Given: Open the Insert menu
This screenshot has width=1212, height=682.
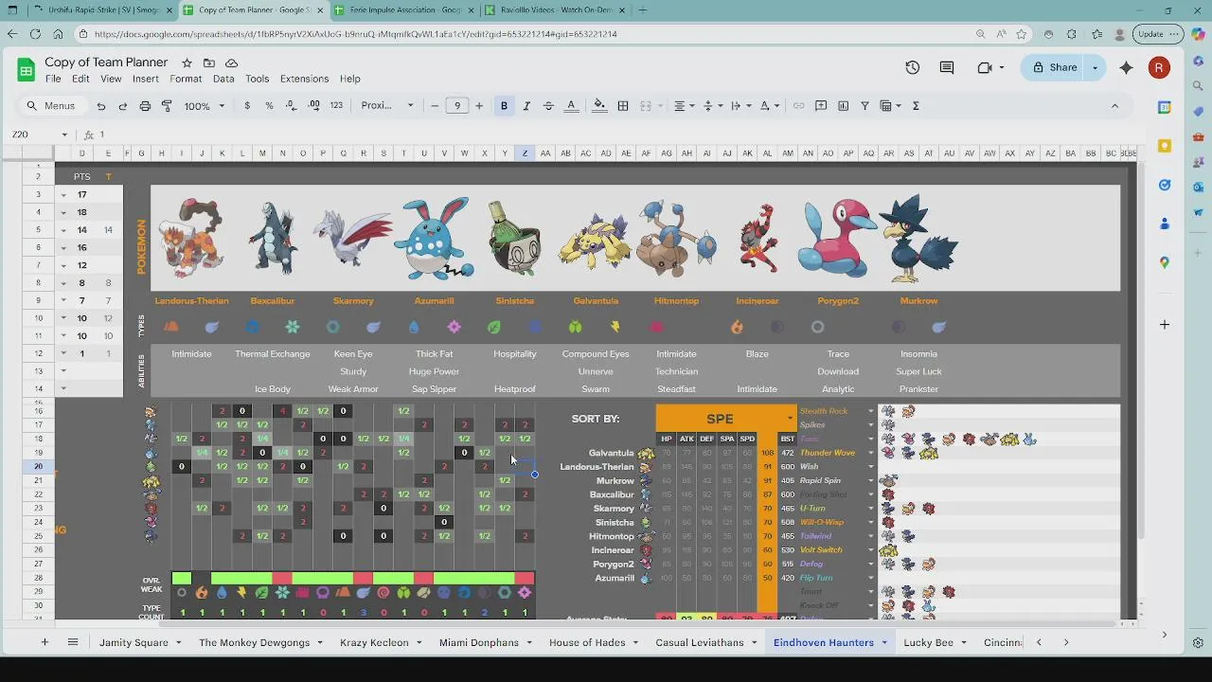Looking at the screenshot, I should 146,79.
